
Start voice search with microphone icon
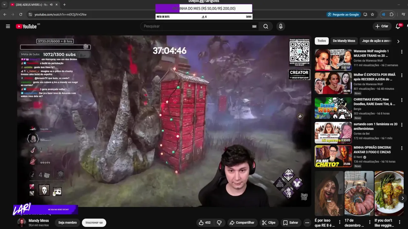[280, 26]
